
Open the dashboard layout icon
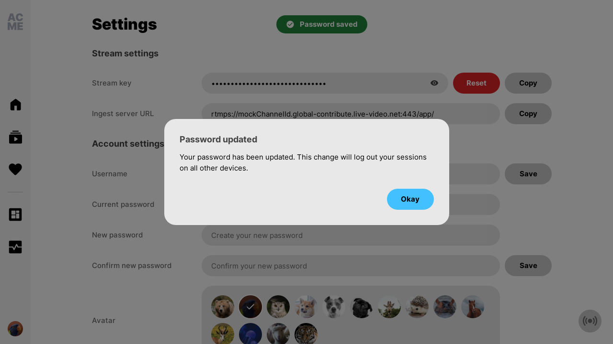15,215
